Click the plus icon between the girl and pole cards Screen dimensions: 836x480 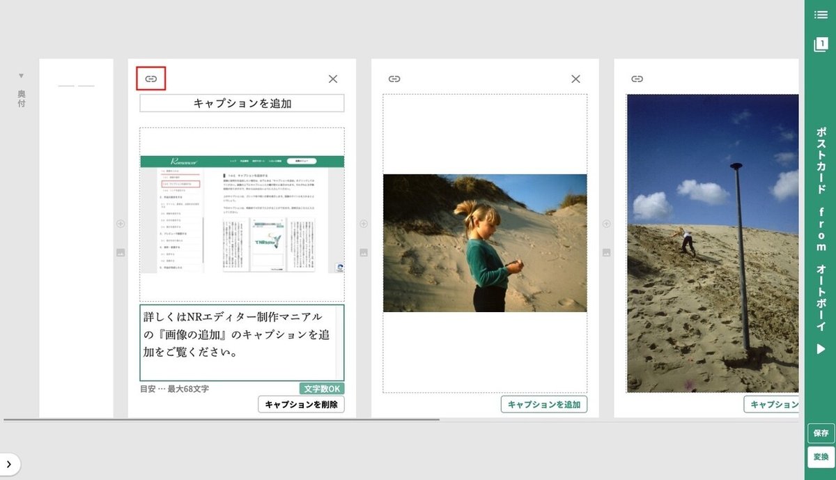606,224
